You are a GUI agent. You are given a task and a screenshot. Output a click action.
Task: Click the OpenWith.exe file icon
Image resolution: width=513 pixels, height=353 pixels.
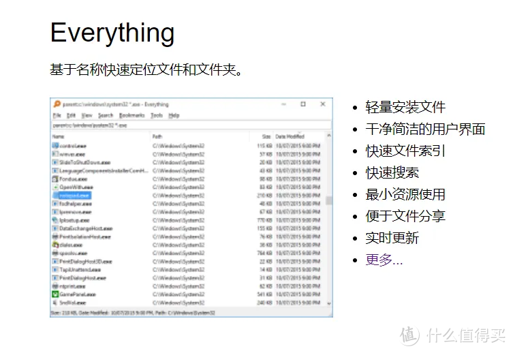click(55, 187)
